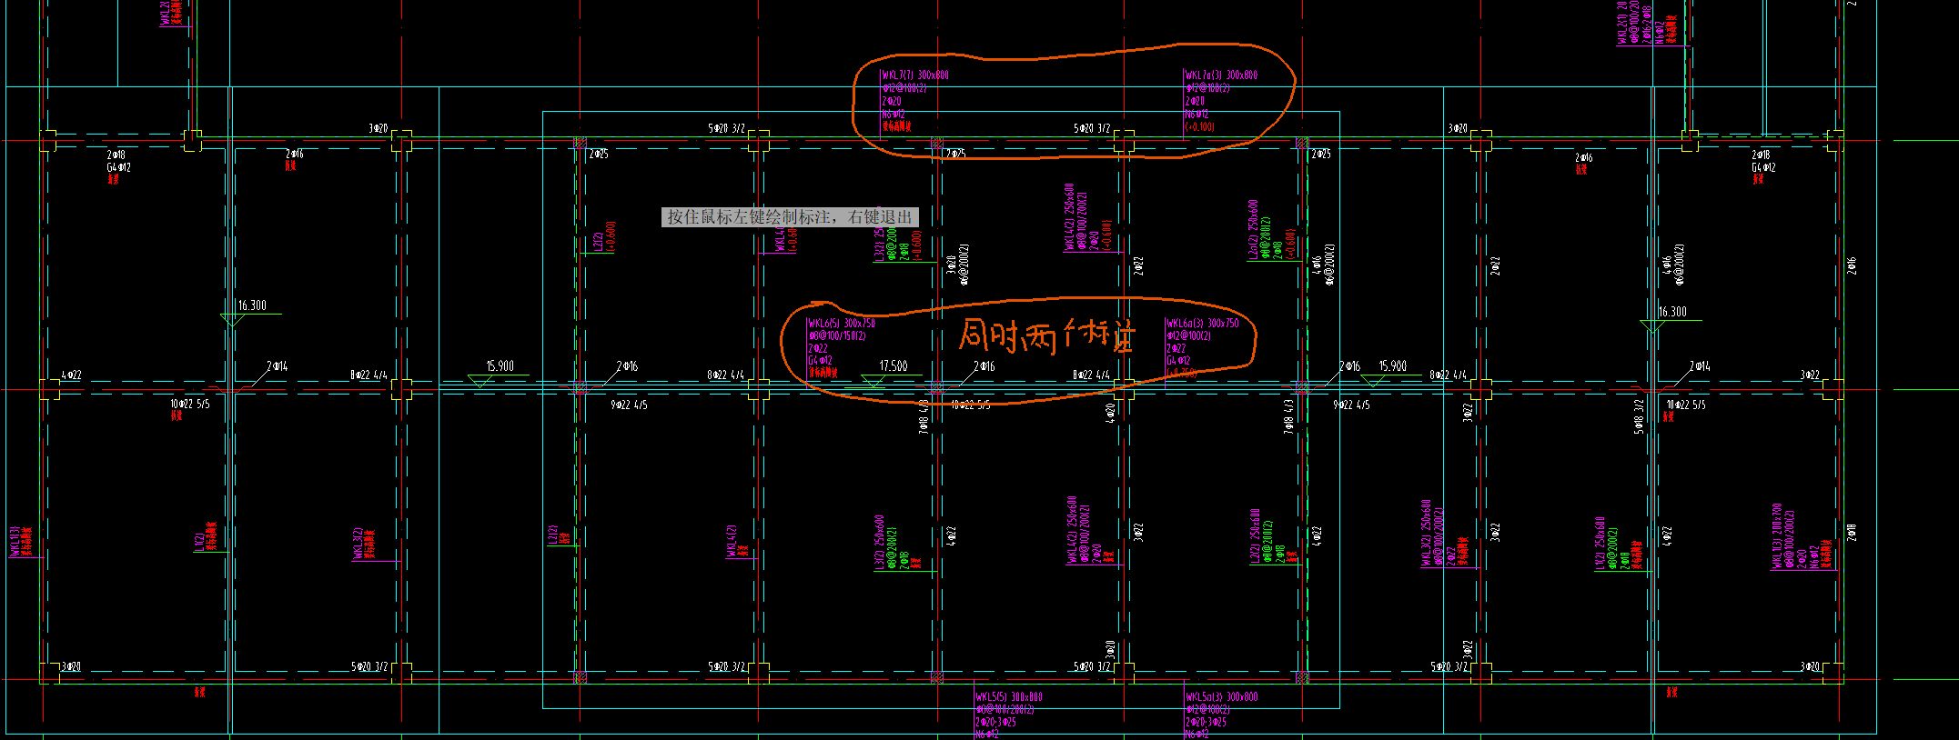Select the short vertical WKL3(2) label at left

(x=358, y=544)
